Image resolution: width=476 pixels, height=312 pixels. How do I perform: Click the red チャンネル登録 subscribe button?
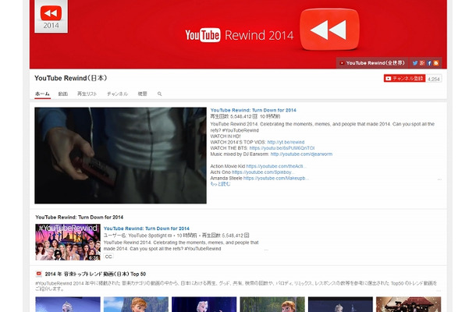pos(404,78)
